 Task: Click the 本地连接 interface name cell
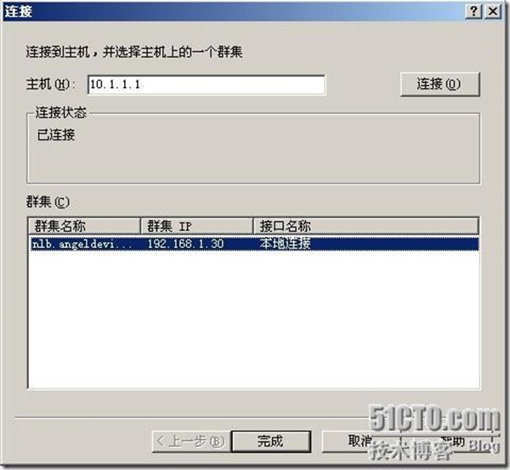click(285, 244)
